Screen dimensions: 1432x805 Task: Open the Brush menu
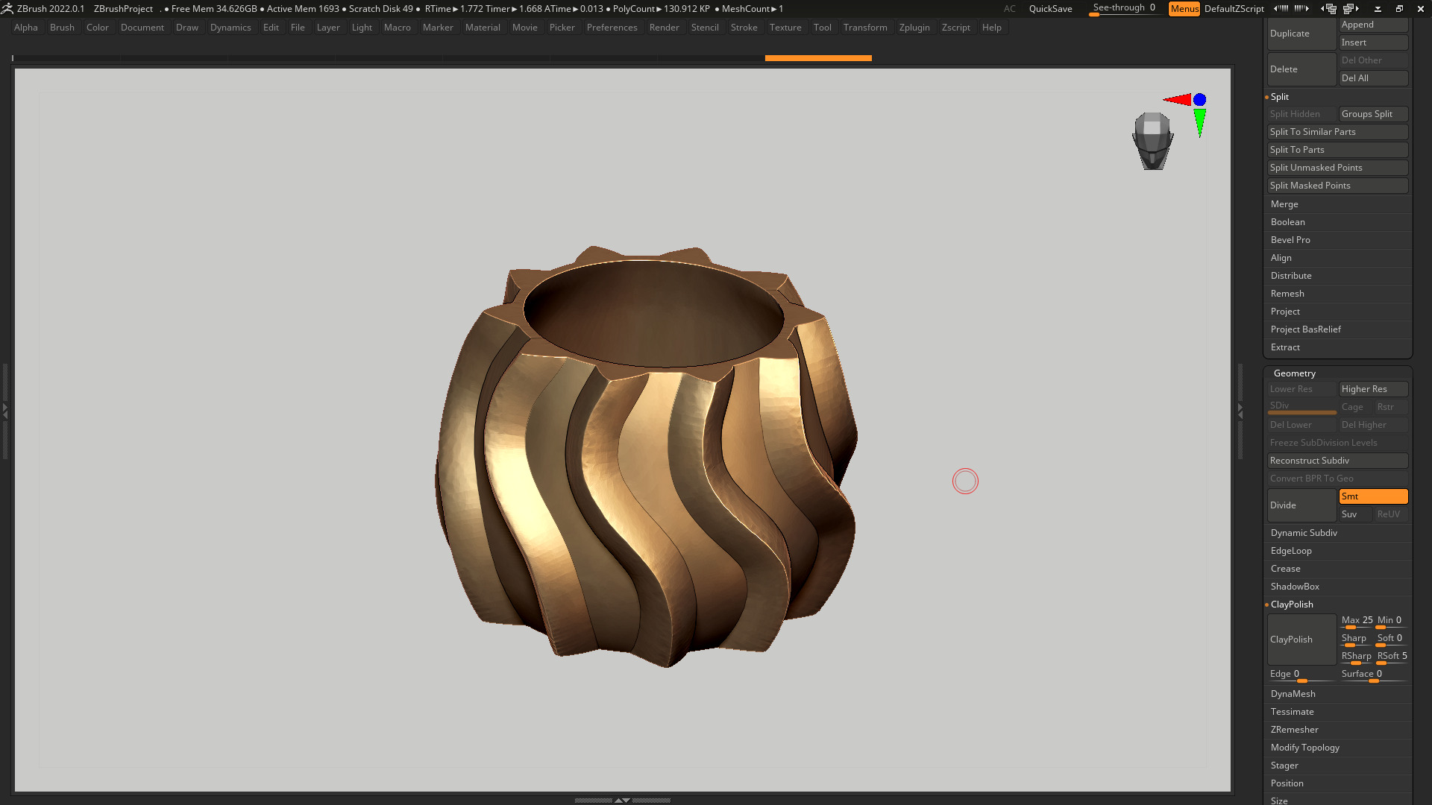(62, 28)
